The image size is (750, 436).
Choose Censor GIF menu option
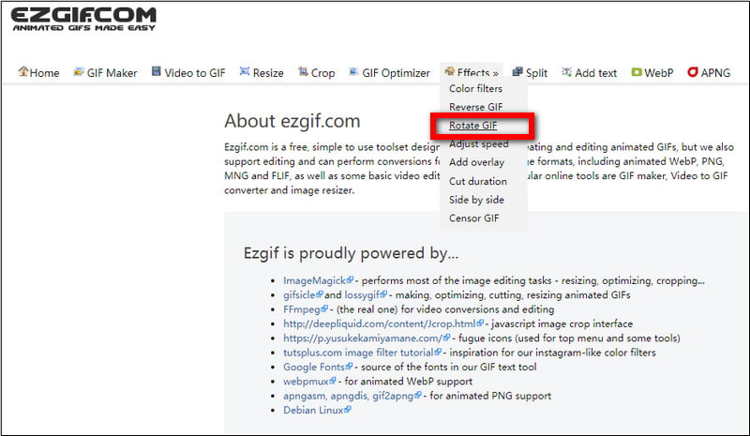pos(474,218)
